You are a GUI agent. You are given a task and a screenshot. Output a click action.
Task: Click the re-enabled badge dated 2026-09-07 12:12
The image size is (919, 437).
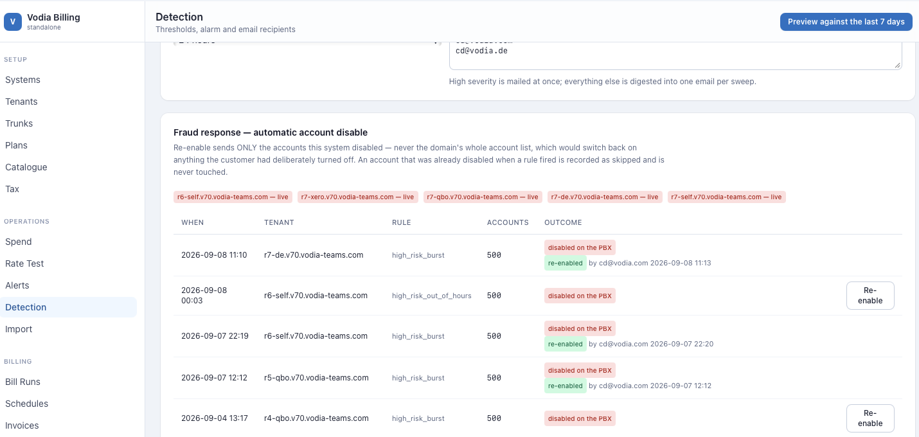tap(566, 386)
